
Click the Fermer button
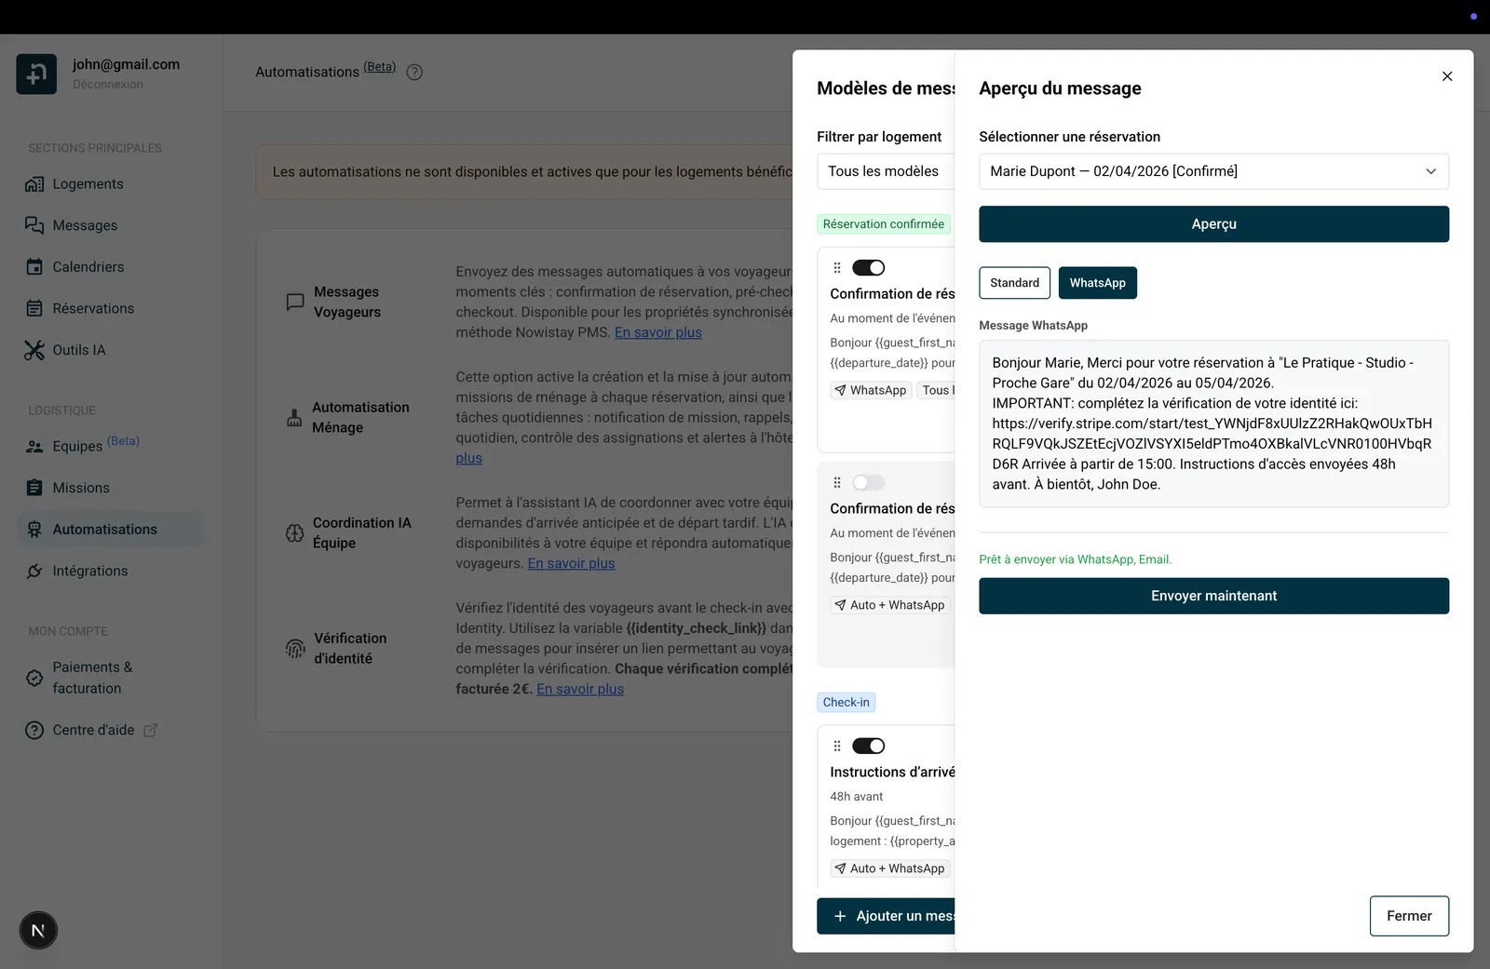point(1409,916)
